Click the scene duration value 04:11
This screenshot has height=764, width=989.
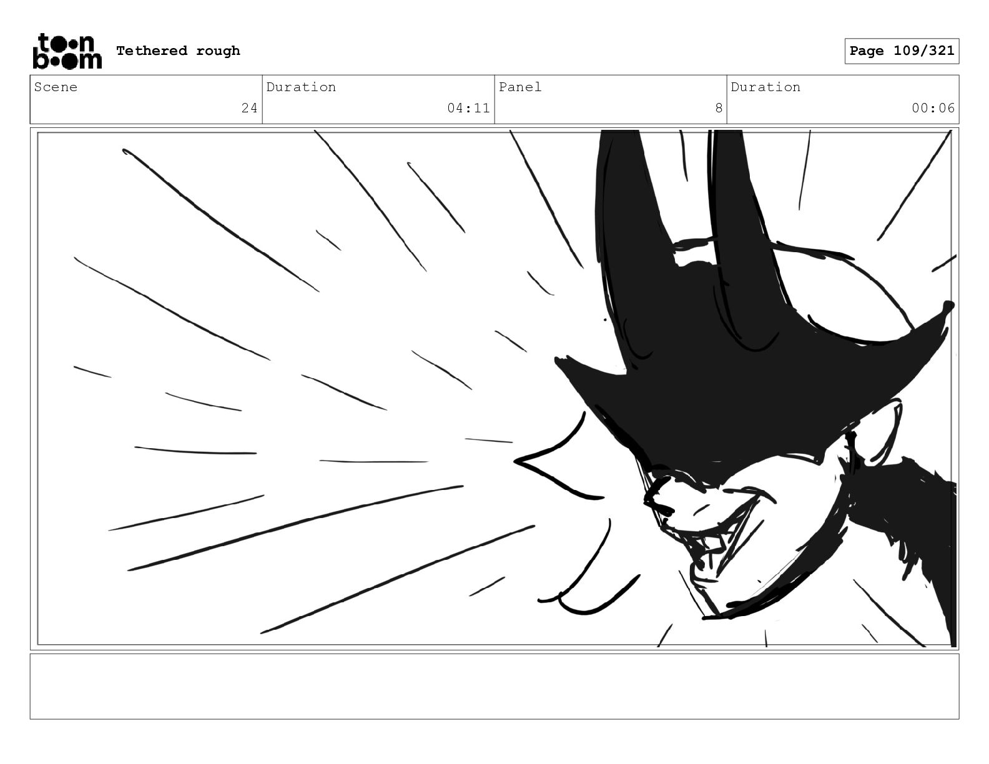tap(468, 108)
